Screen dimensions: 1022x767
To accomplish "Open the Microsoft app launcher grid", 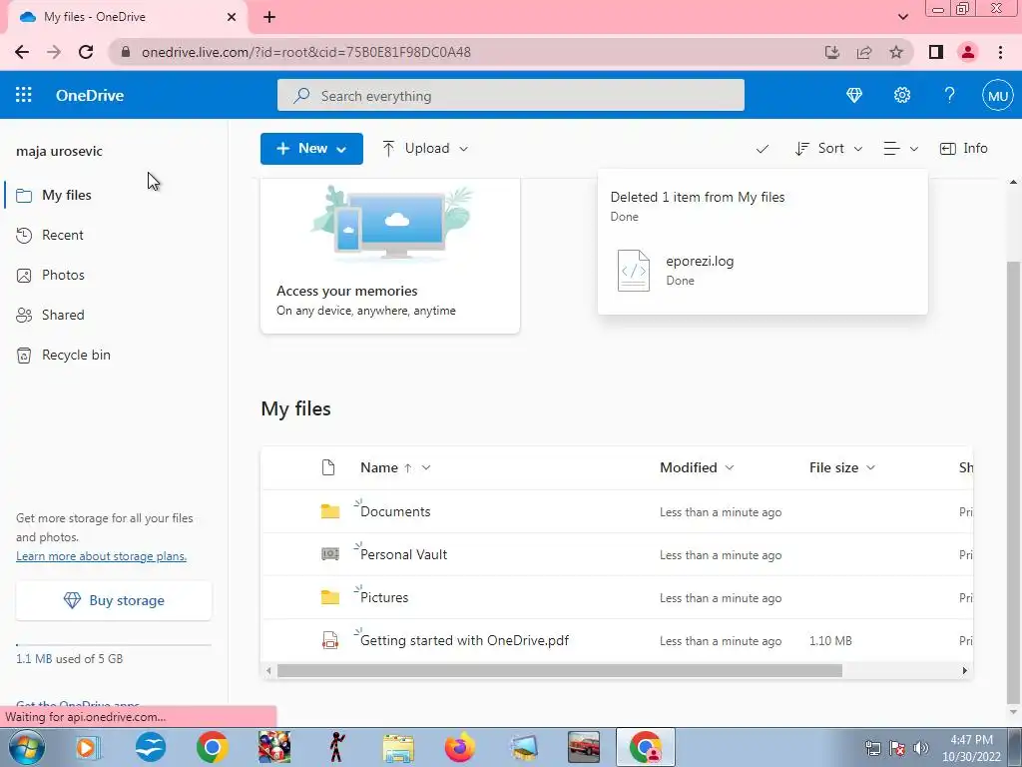I will [24, 95].
